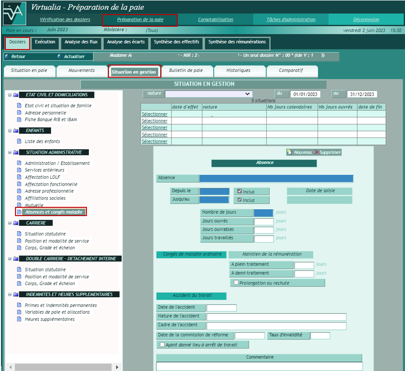Collapse the ETAT CIVIL ET DOMICILIATIONS section
The image size is (405, 371).
[9, 95]
